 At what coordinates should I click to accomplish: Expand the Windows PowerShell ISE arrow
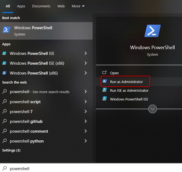86,53
